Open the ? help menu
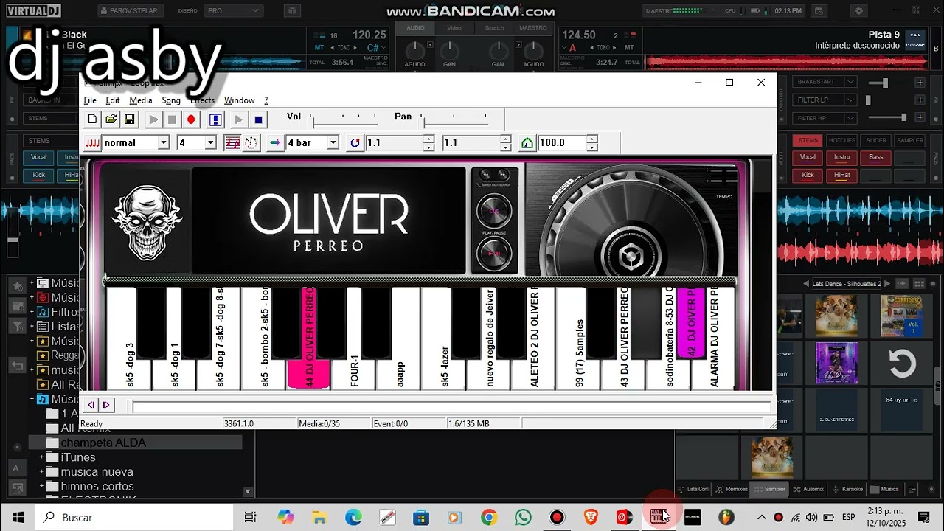This screenshot has height=531, width=944. (266, 100)
